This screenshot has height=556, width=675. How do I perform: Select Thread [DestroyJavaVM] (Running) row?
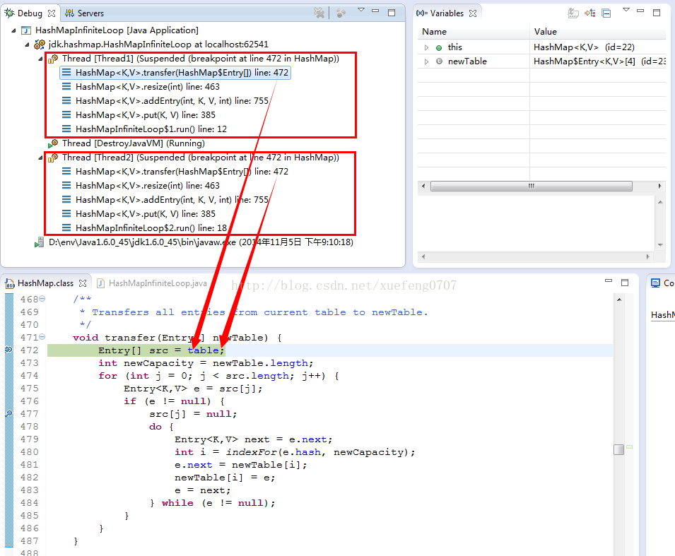127,143
